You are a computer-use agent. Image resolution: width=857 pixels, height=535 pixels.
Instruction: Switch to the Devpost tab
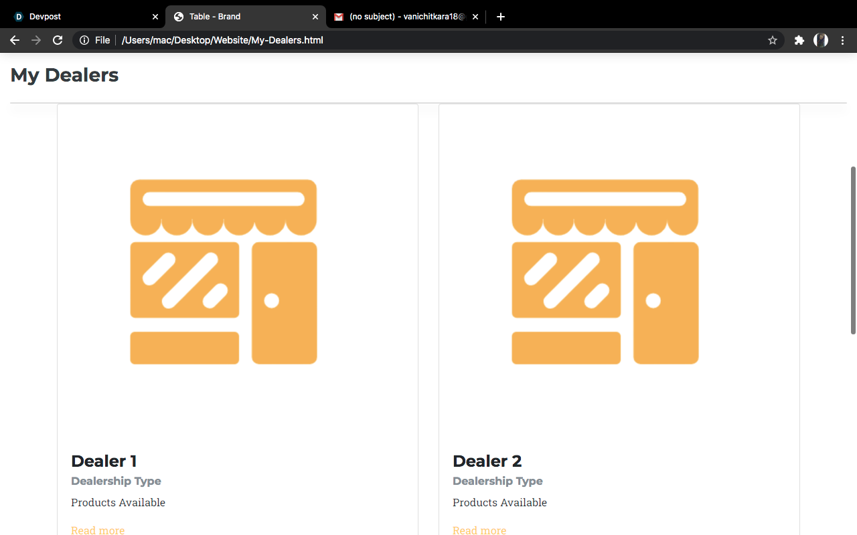pyautogui.click(x=74, y=16)
